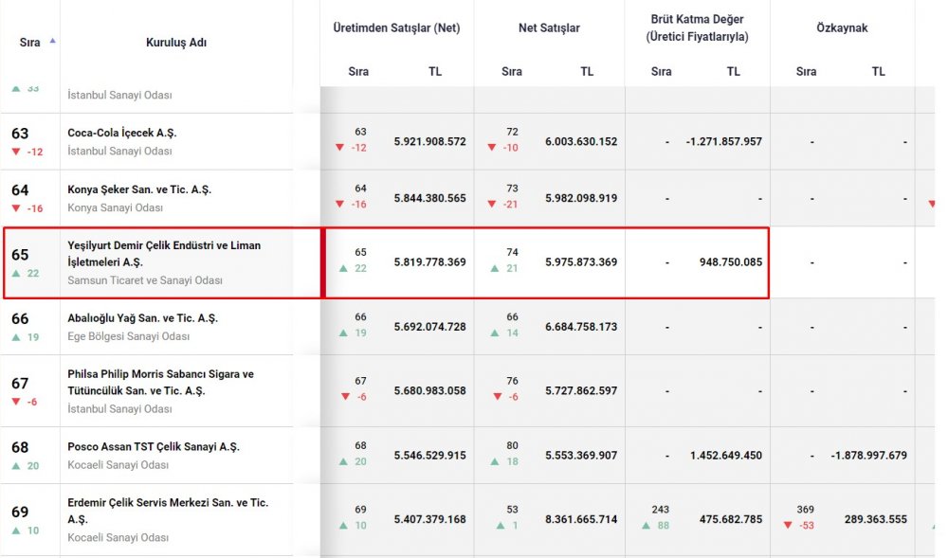This screenshot has height=558, width=948.
Task: Click the Özkaynak column header
Action: point(842,27)
